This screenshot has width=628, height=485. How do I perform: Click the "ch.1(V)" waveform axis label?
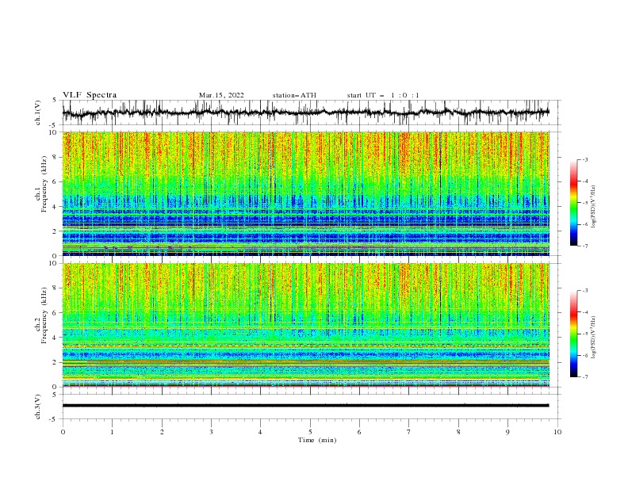[38, 113]
